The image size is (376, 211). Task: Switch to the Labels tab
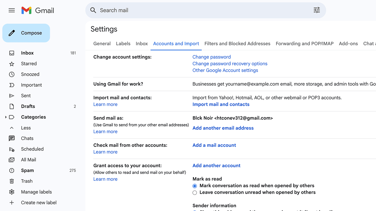(123, 44)
